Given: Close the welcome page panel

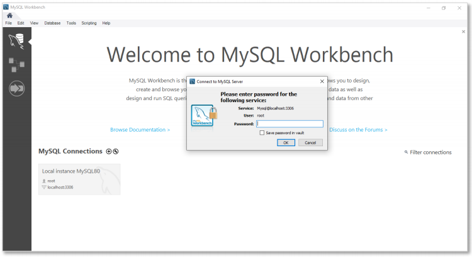Looking at the screenshot, I should click(x=463, y=31).
